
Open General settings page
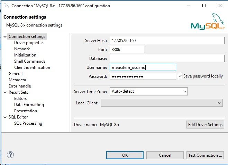[16, 74]
